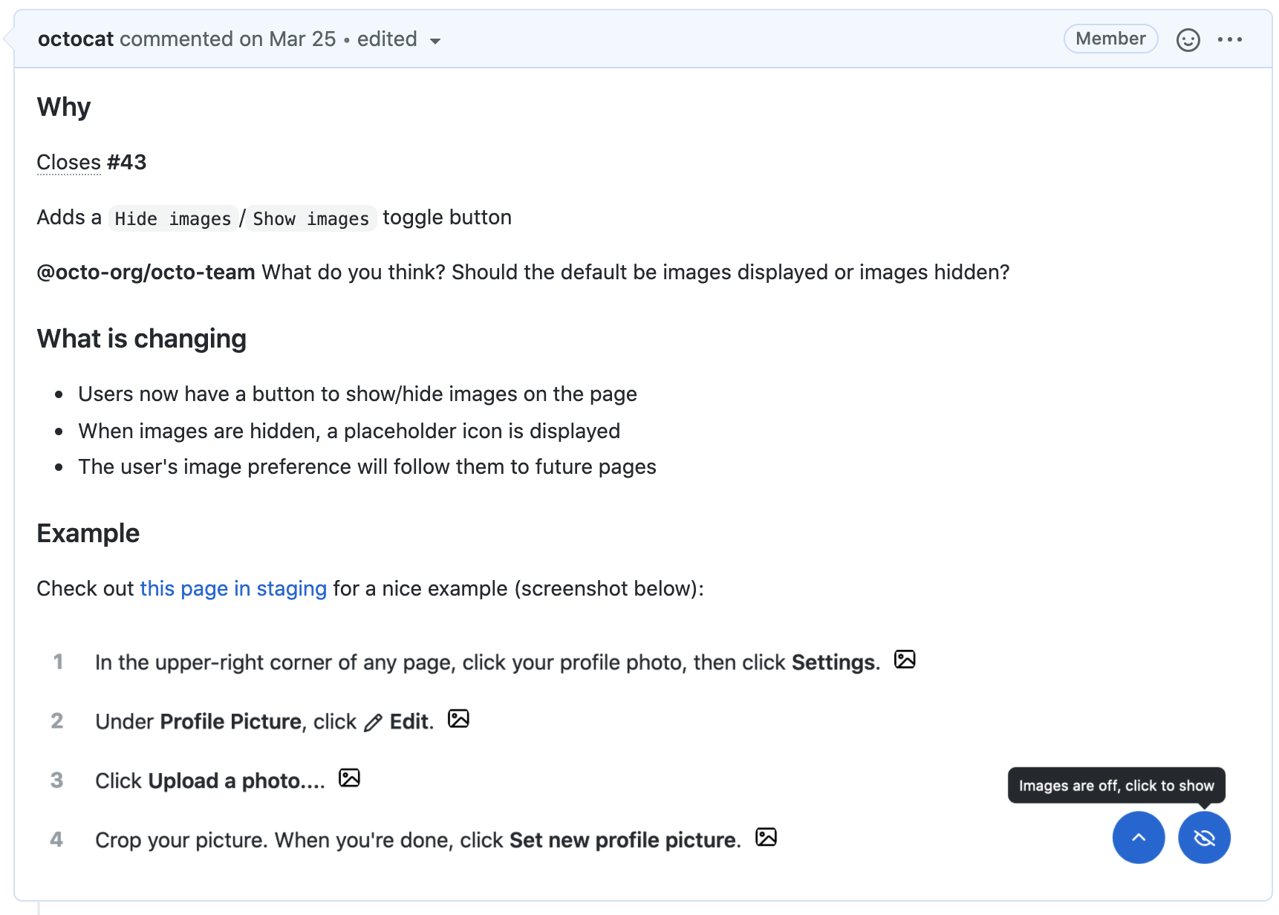Open 'this page in staging' link
The width and height of the screenshot is (1279, 915).
click(x=233, y=588)
